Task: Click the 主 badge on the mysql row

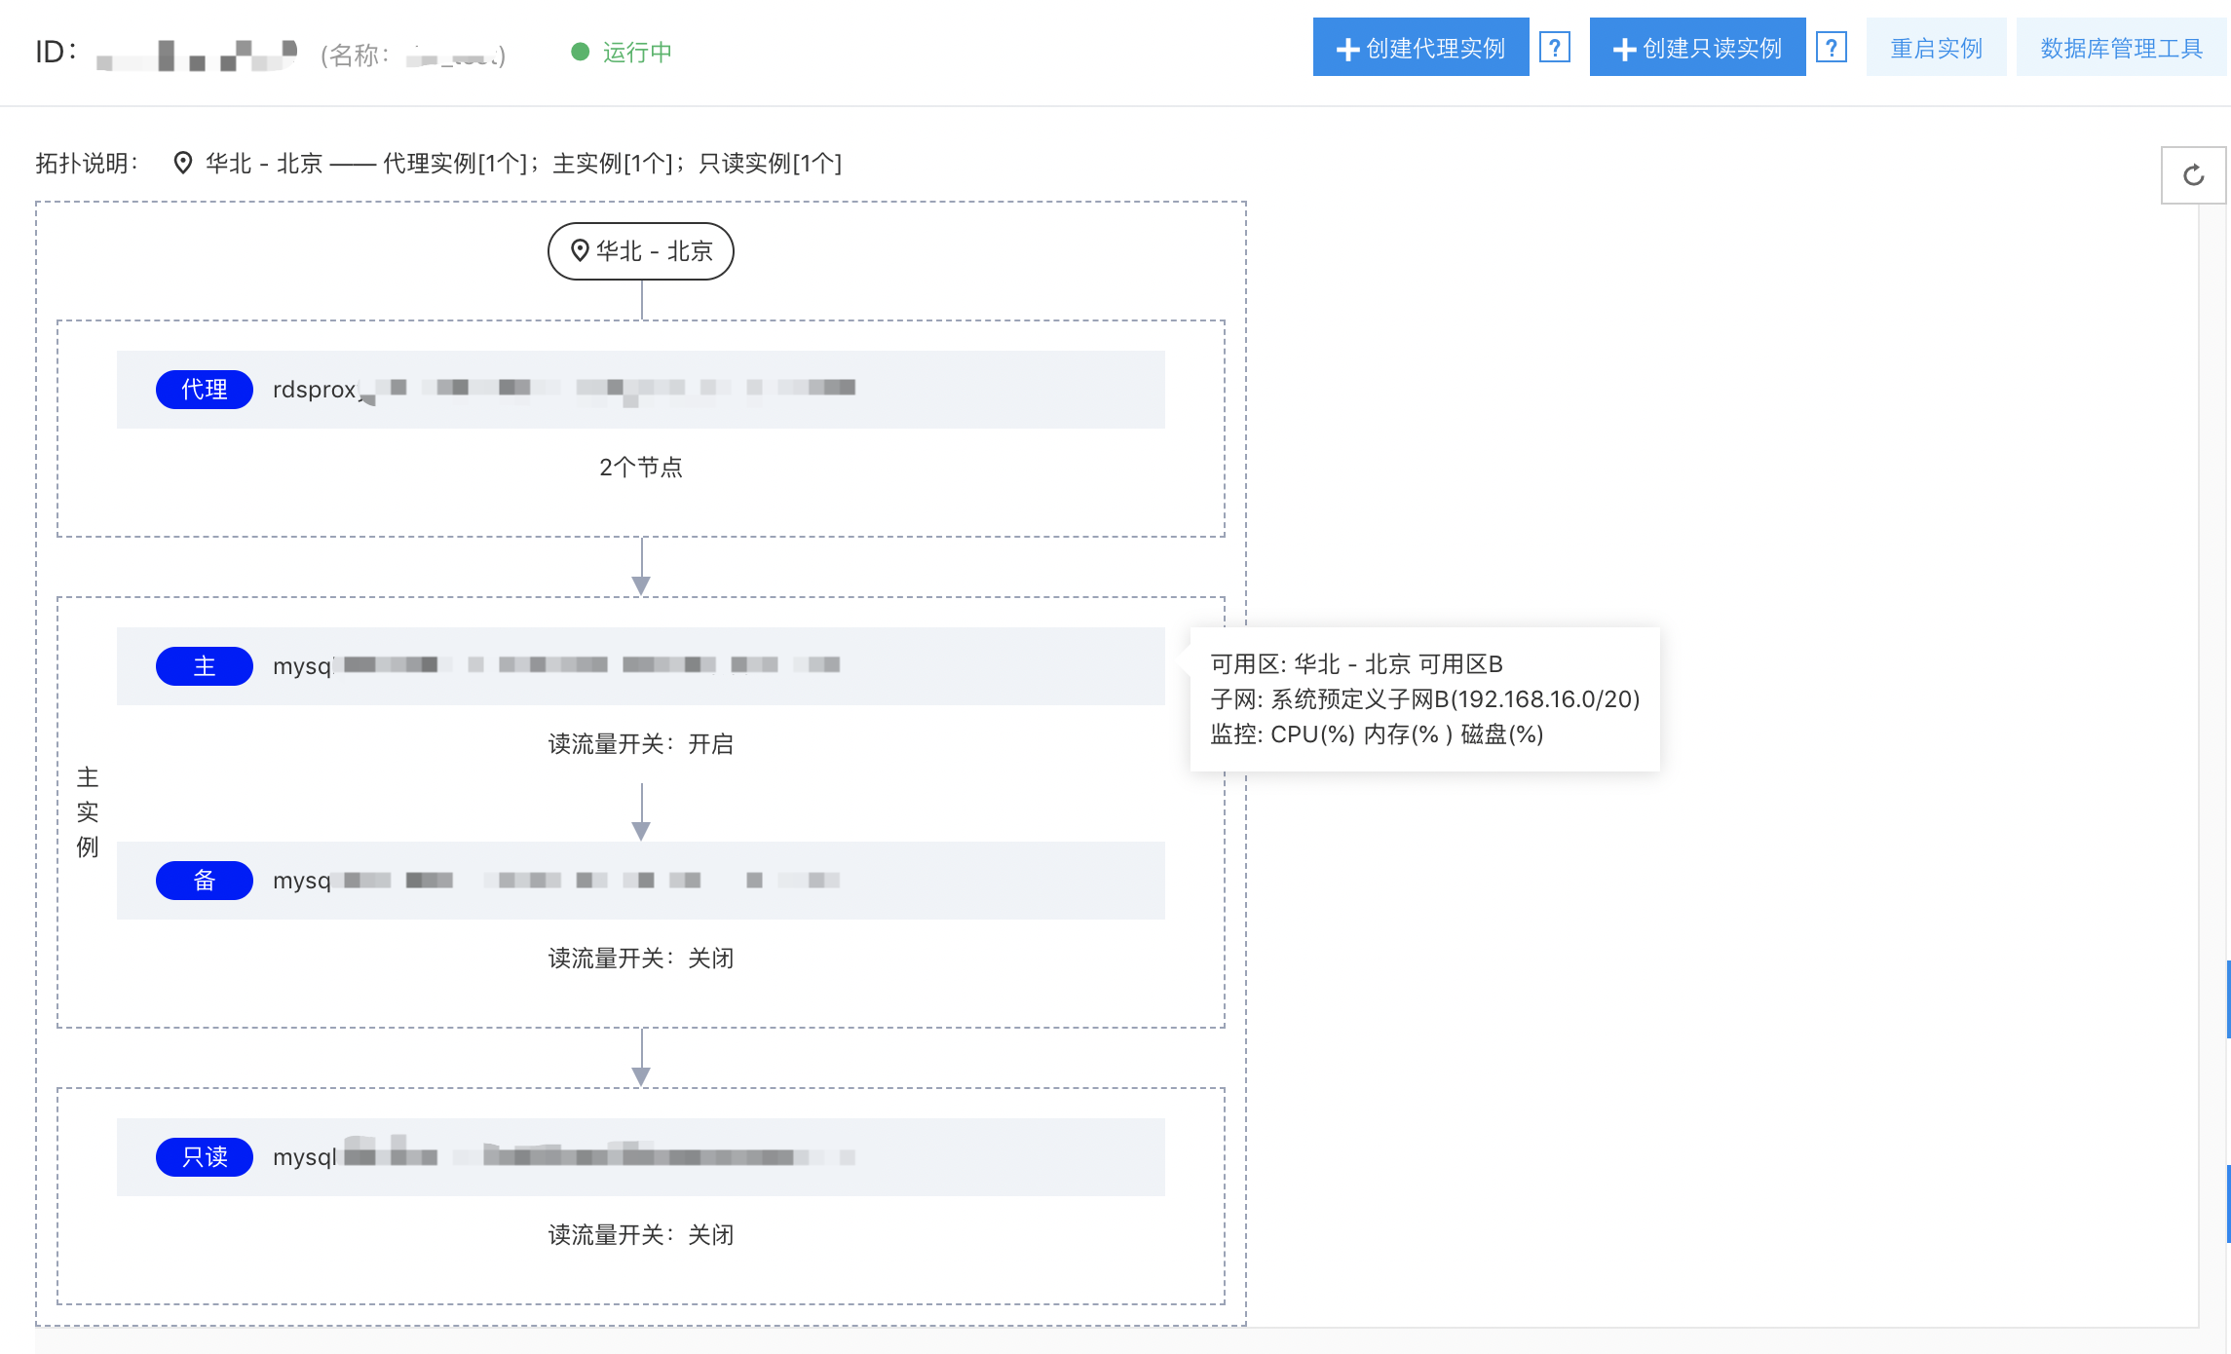Action: click(x=205, y=666)
